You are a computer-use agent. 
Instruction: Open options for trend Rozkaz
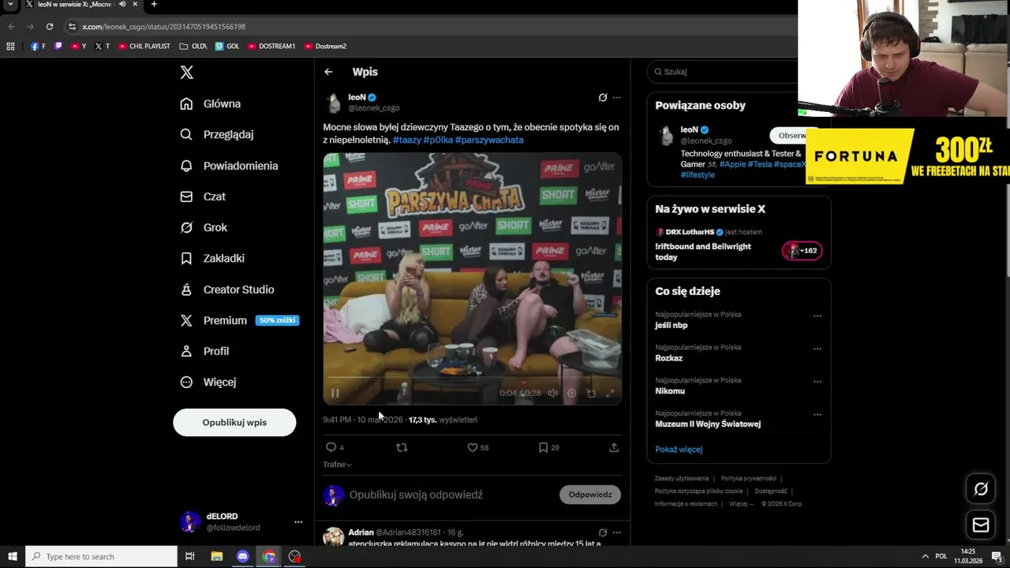[817, 349]
